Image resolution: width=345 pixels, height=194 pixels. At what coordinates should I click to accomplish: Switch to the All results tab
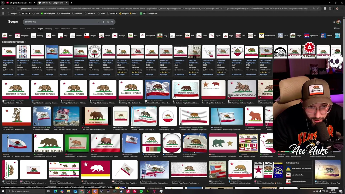[34, 29]
